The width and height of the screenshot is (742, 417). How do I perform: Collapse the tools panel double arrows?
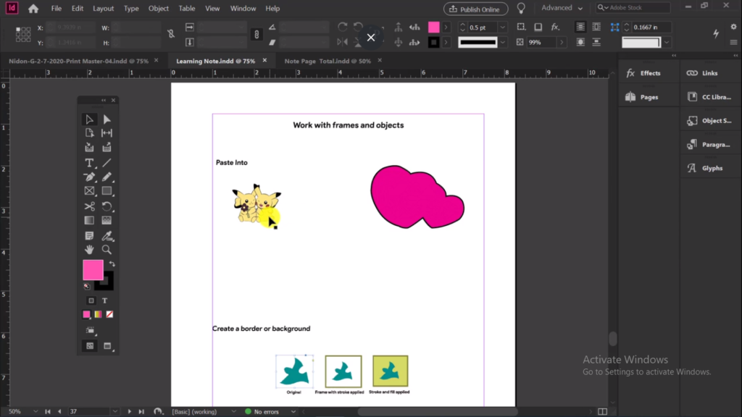[x=103, y=100]
